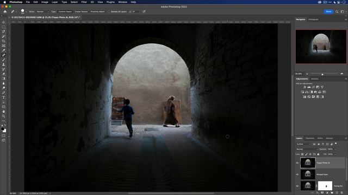This screenshot has height=195, width=348.
Task: Select the Crop tool
Action: click(4, 41)
